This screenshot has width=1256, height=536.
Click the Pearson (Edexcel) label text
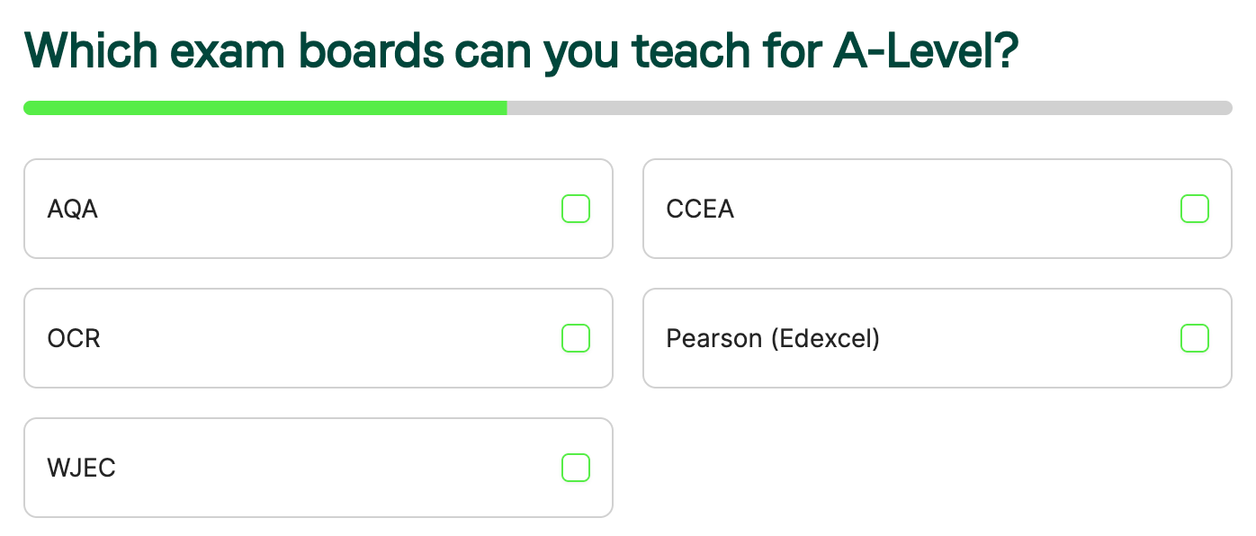tap(773, 339)
